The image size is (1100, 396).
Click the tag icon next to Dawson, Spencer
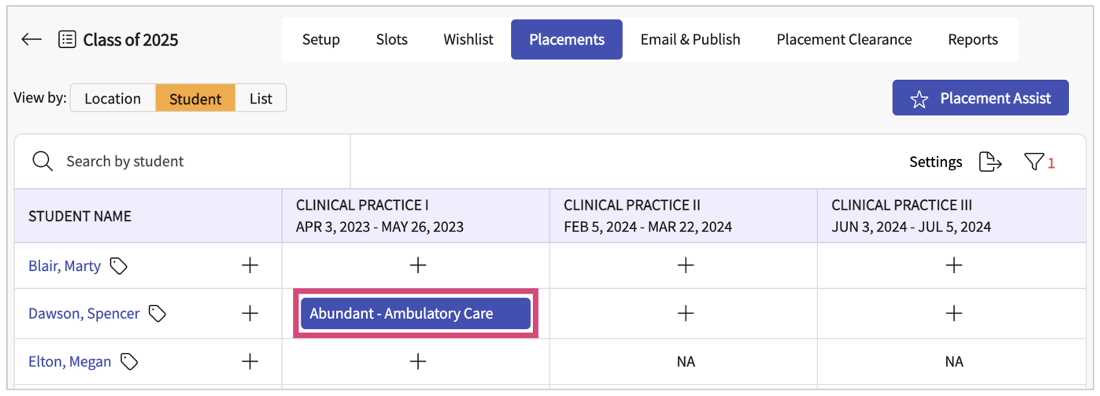pyautogui.click(x=157, y=314)
